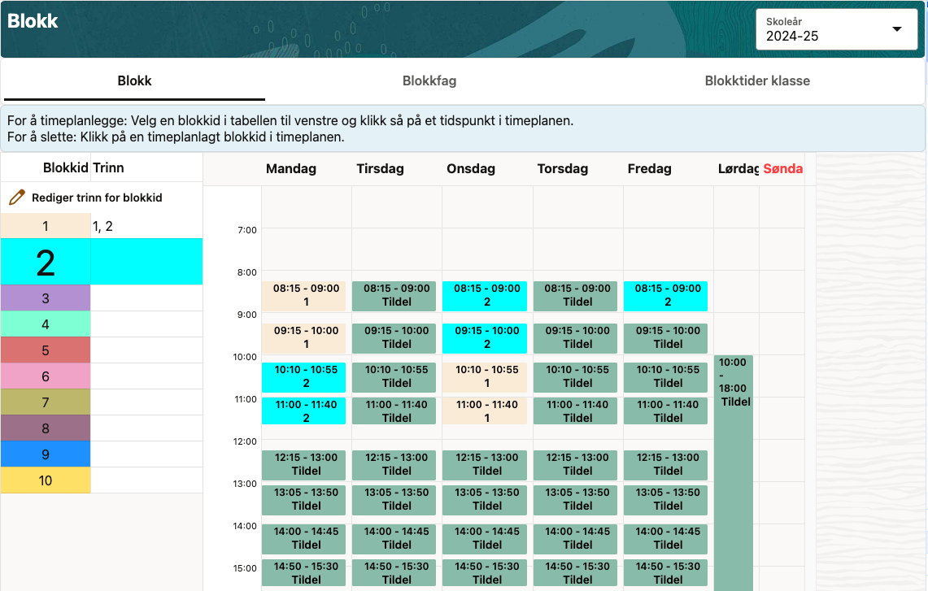This screenshot has height=591, width=928.
Task: Select blokkid 10 yellow swatch
Action: tap(46, 480)
